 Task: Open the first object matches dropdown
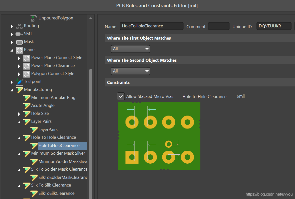tap(130, 49)
